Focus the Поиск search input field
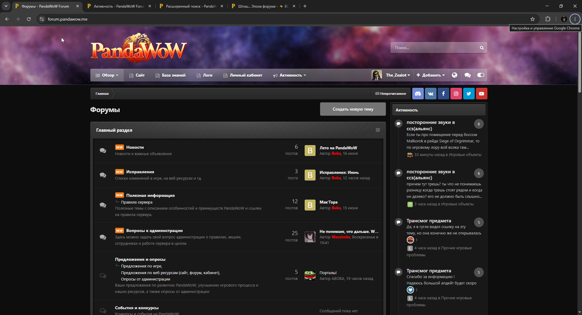 click(x=435, y=48)
